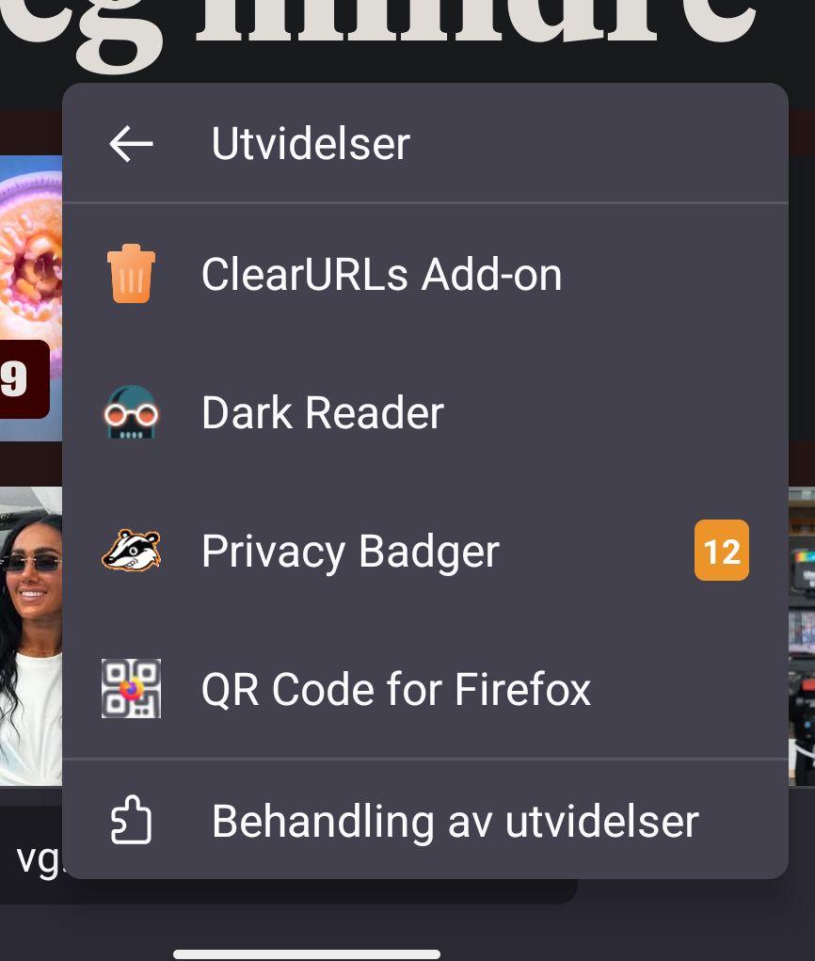815x961 pixels.
Task: Select the Privacy Badger menu item
Action: (x=425, y=551)
